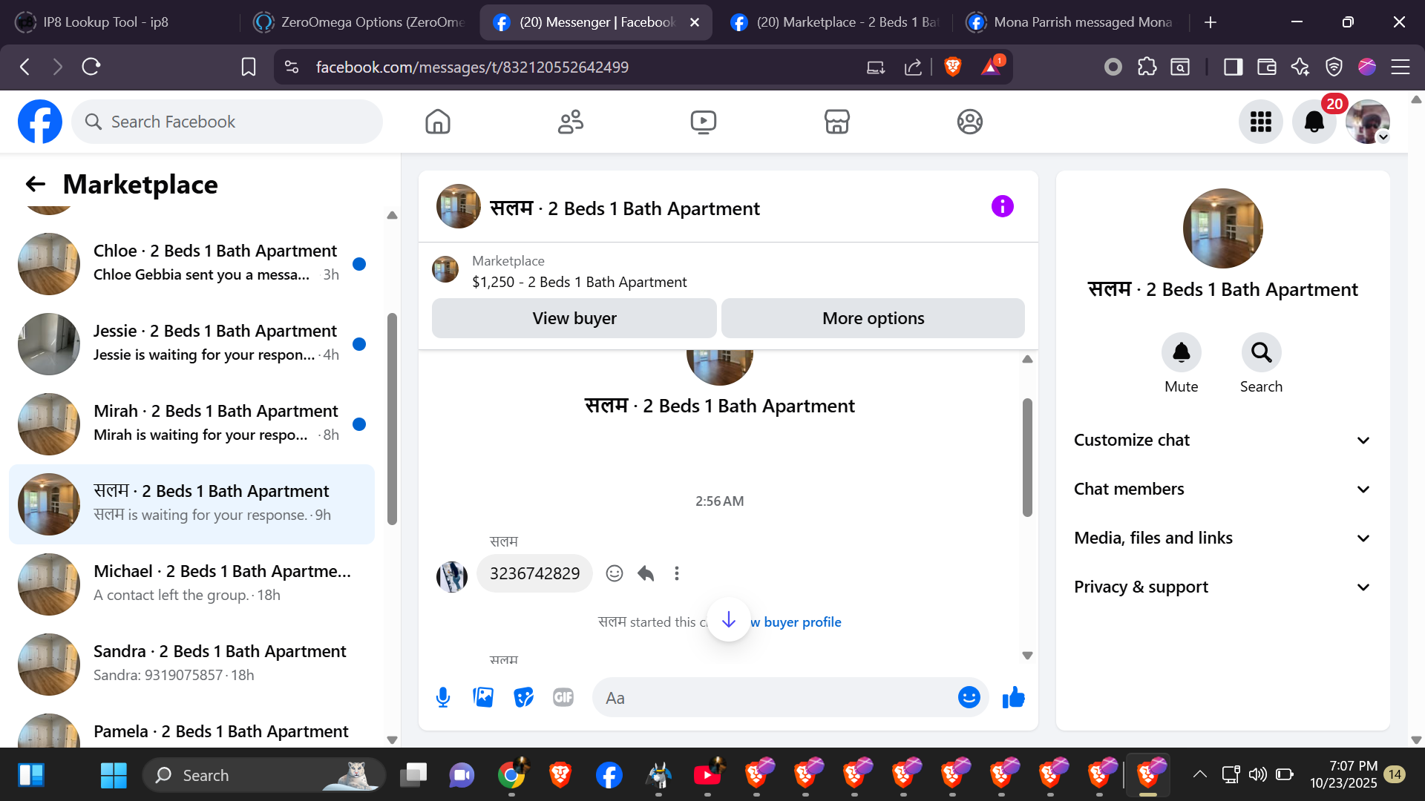Reply to the 3236742829 message
Image resolution: width=1425 pixels, height=801 pixels.
tap(646, 573)
